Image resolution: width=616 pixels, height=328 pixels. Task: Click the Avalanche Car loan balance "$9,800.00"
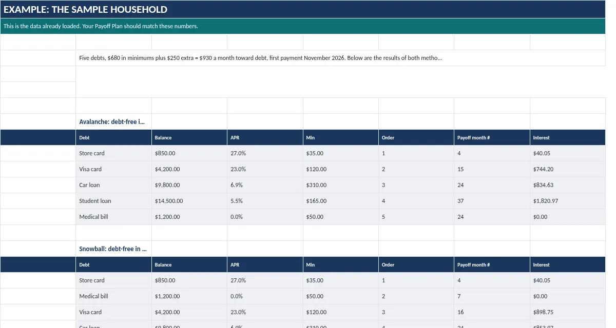pos(189,185)
